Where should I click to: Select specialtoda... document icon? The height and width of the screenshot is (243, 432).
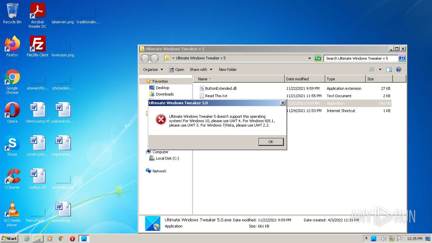[63, 212]
